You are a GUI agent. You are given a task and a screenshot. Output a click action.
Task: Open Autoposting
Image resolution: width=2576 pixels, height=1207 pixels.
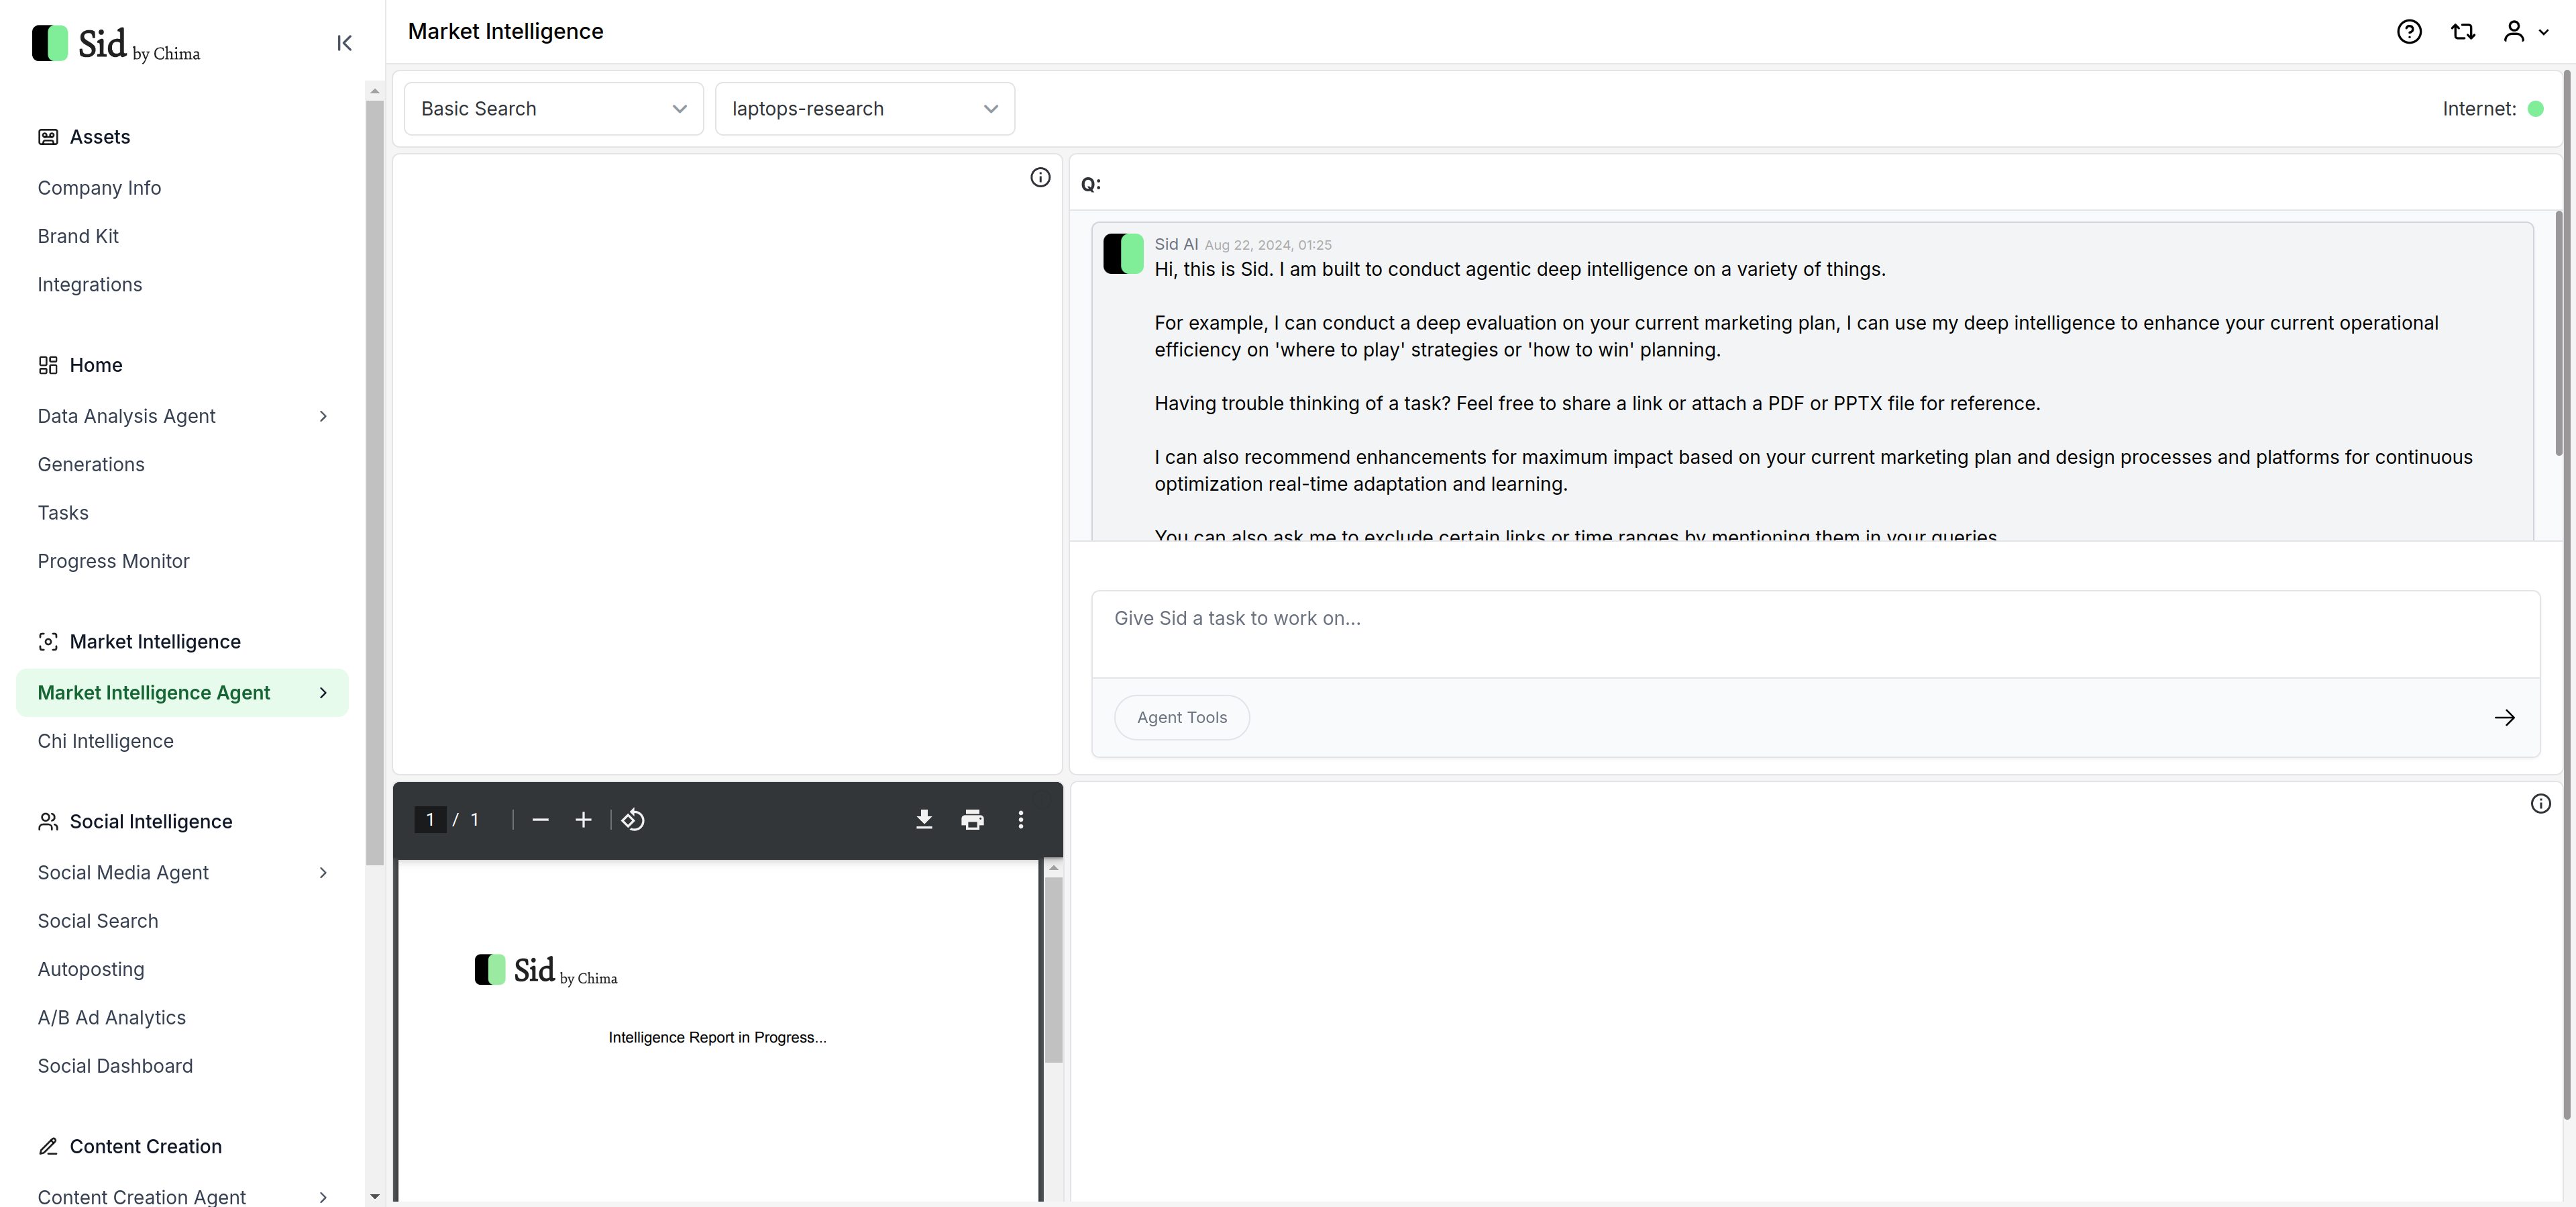point(91,970)
